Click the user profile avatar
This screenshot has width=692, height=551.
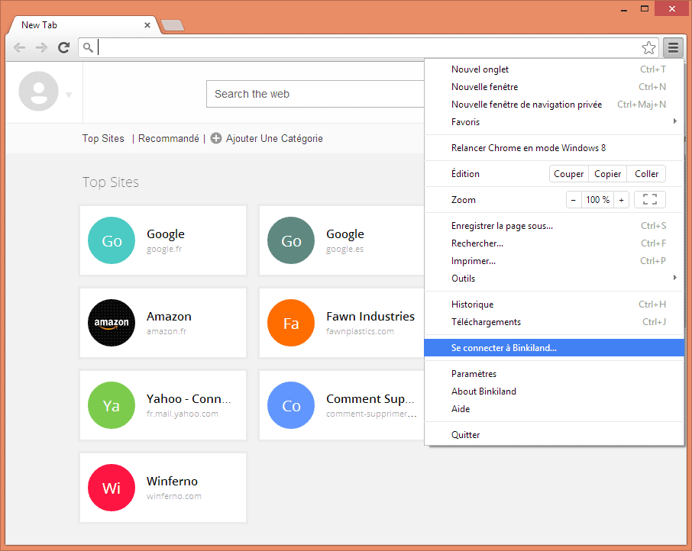pos(39,92)
